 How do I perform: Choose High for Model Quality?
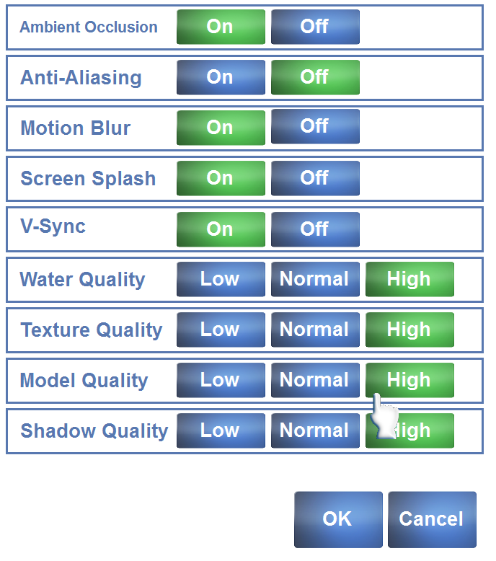click(x=409, y=381)
